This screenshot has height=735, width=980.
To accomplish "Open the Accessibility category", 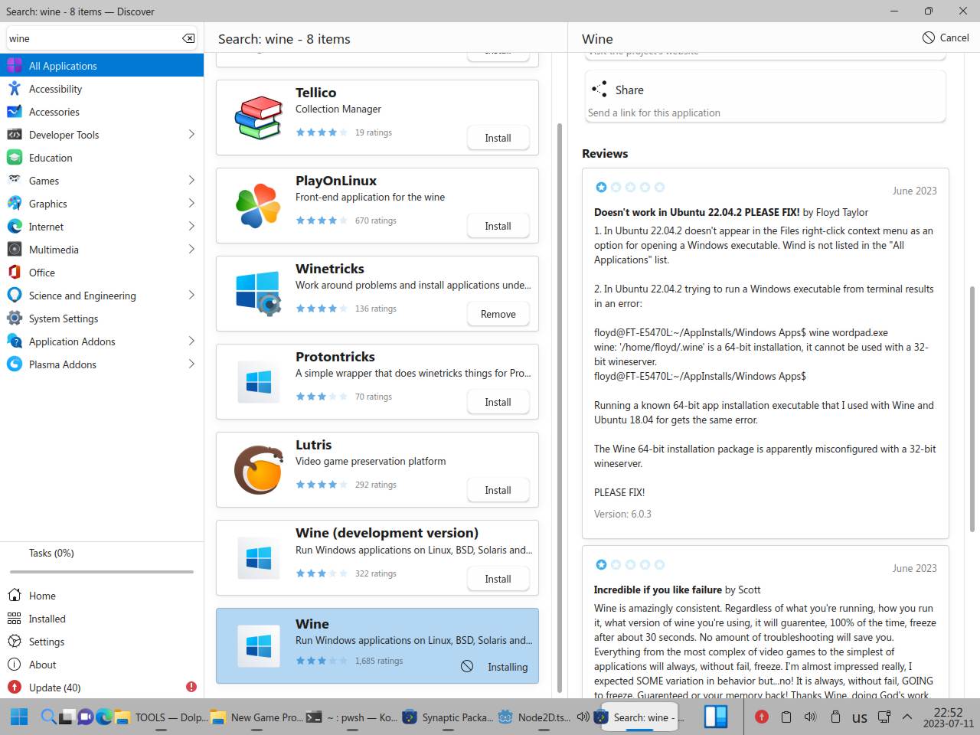I will (x=102, y=89).
